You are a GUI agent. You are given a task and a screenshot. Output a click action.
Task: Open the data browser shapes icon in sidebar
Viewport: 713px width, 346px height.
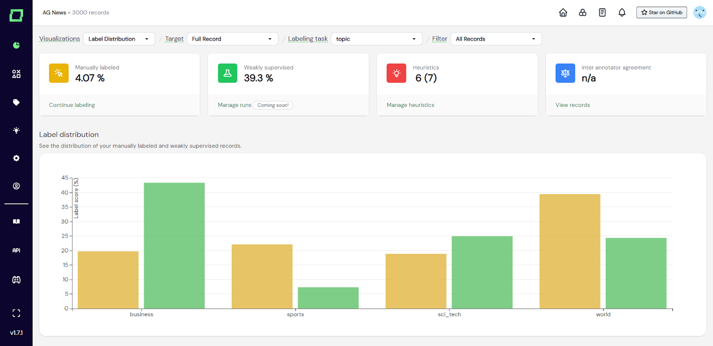[x=16, y=74]
